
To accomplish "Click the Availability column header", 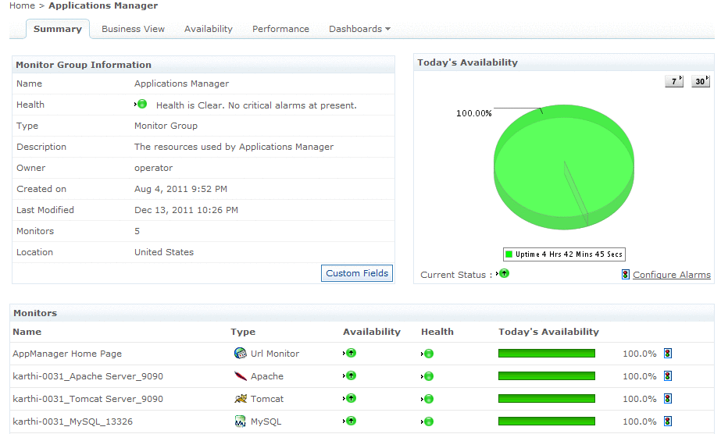I will pyautogui.click(x=372, y=332).
